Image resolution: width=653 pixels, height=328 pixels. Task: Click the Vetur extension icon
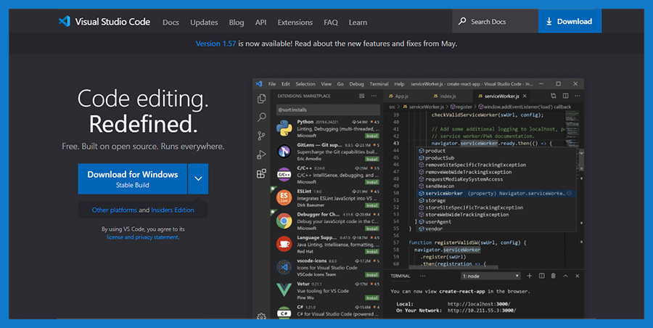pos(284,290)
